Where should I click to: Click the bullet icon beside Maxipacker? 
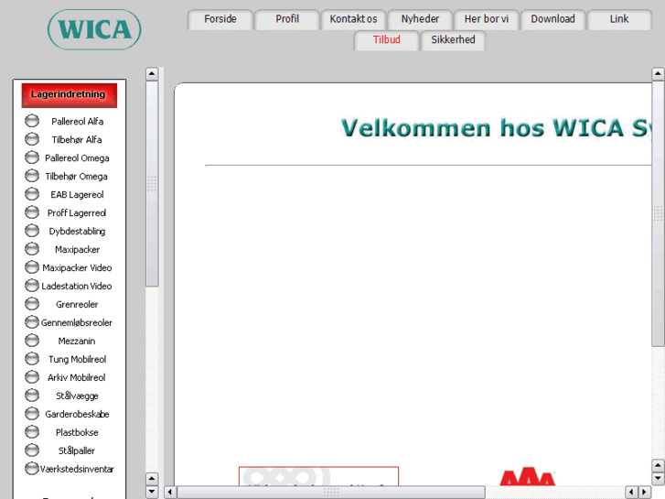pyautogui.click(x=32, y=249)
